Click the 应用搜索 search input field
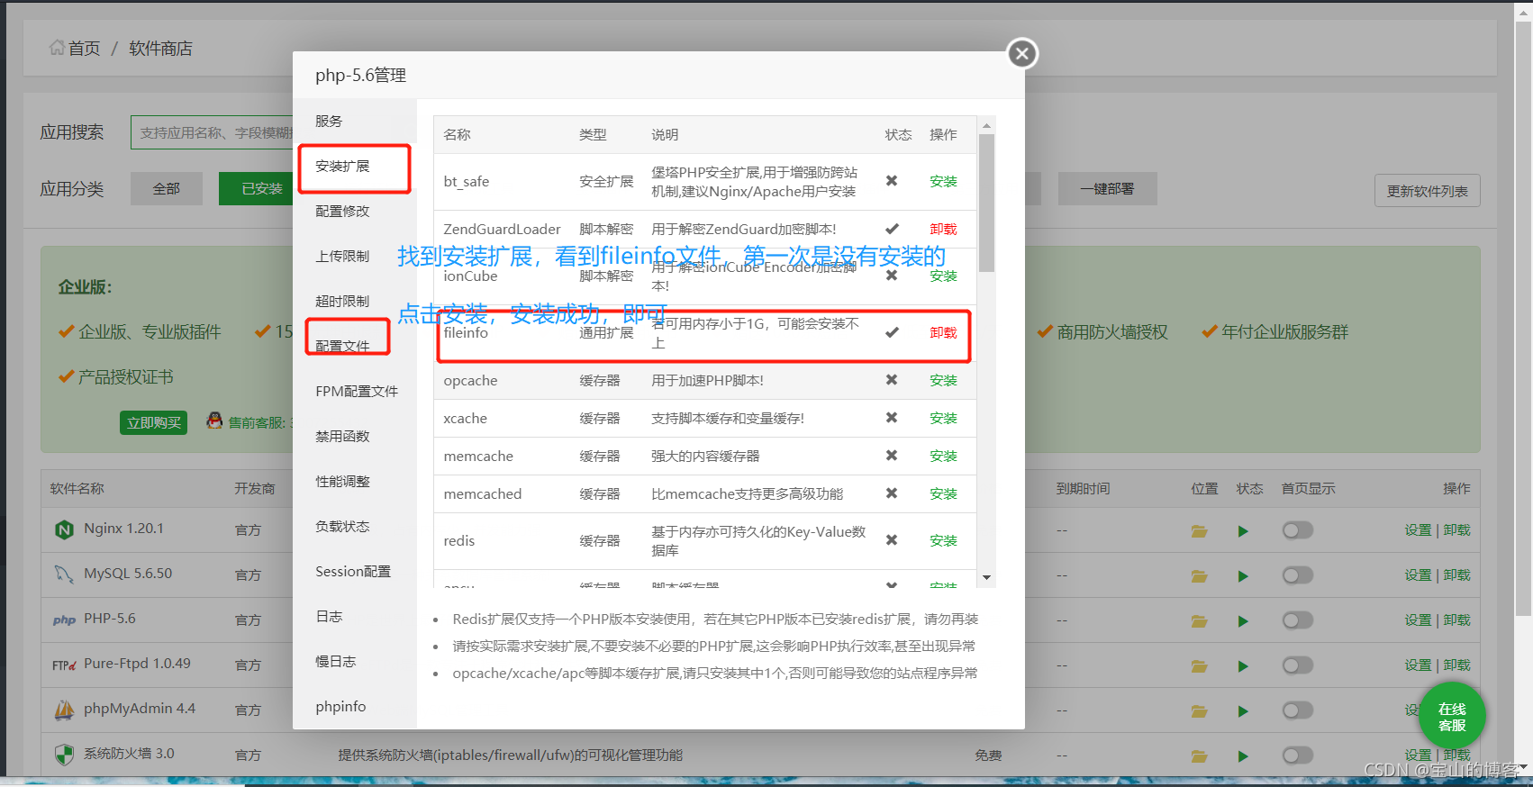The image size is (1533, 787). (213, 133)
